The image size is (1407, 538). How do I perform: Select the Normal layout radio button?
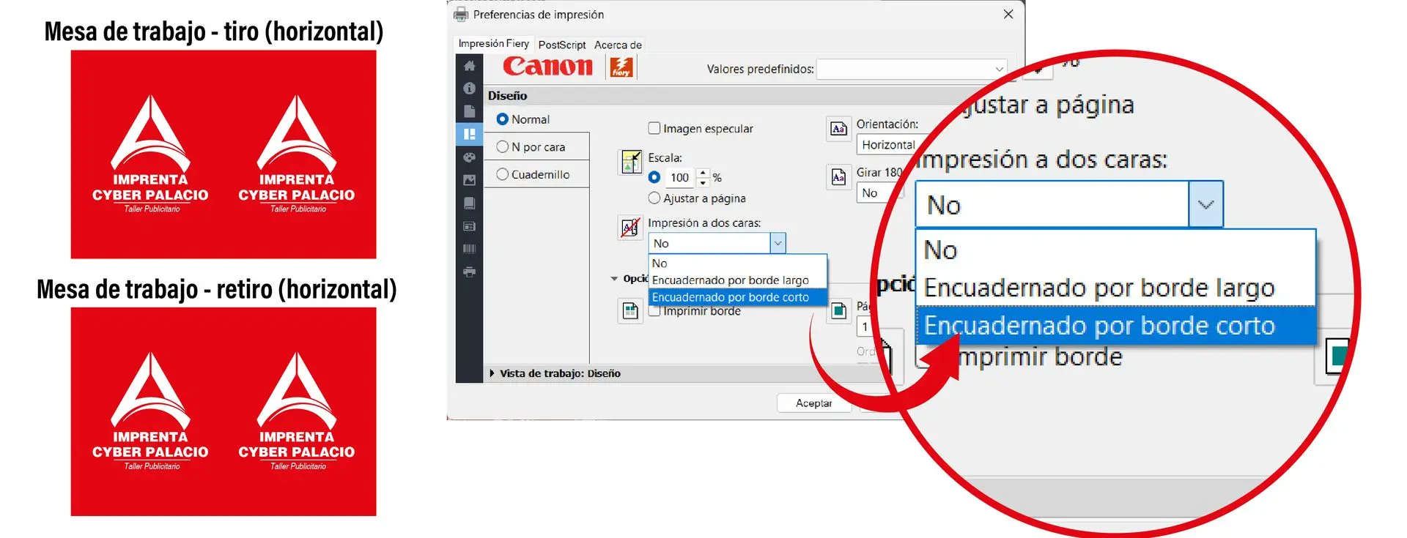(503, 119)
